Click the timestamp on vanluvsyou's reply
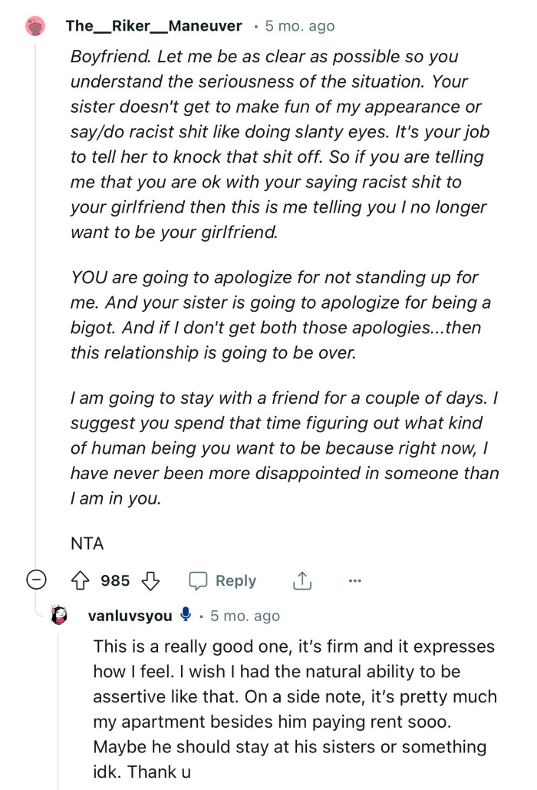Viewport: 537px width, 790px height. [244, 614]
